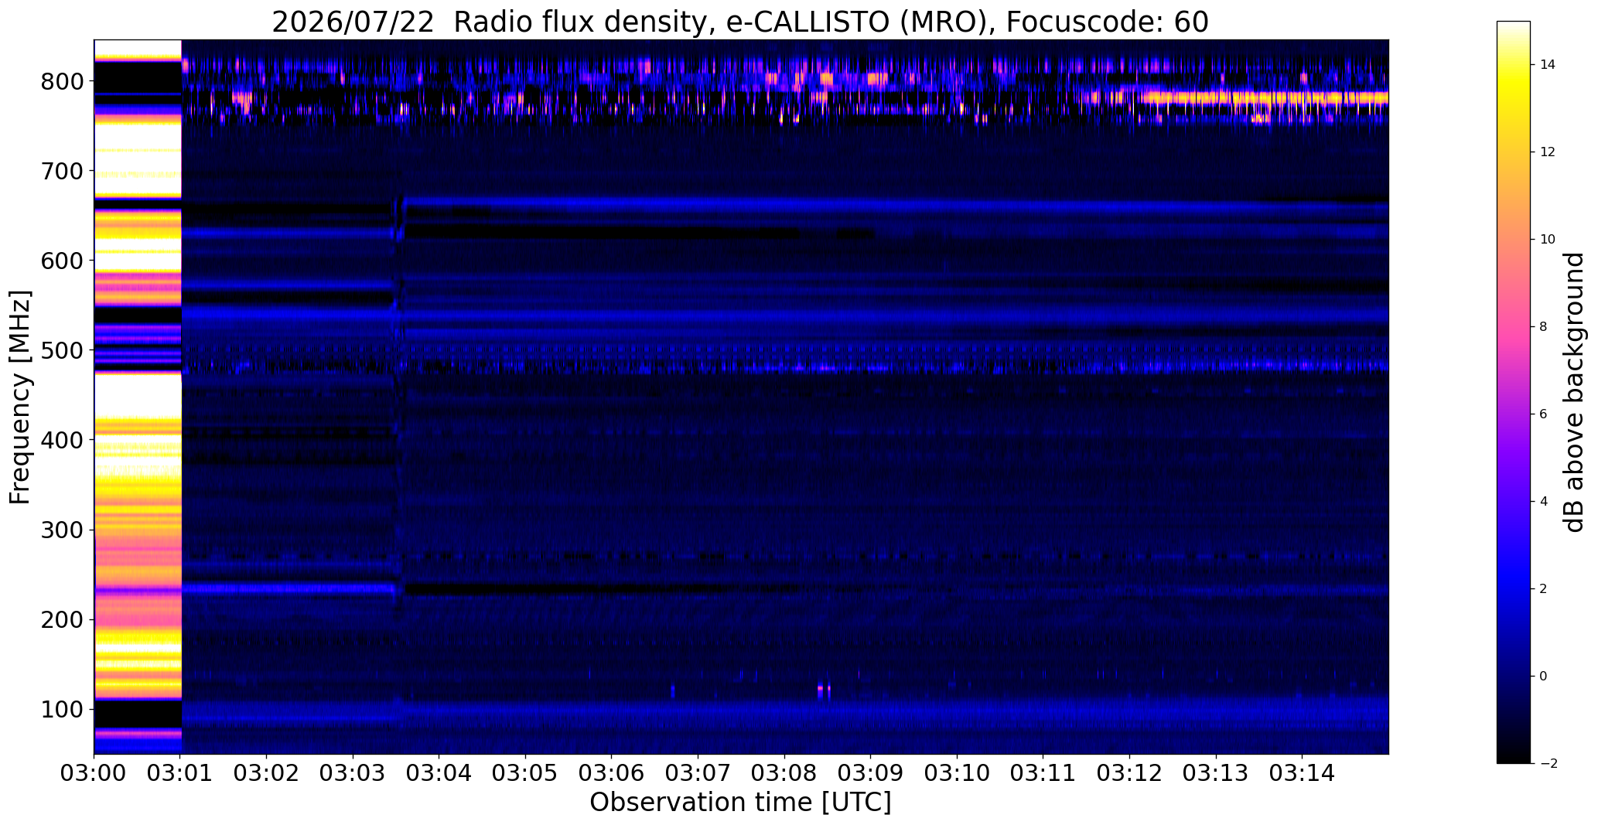The width and height of the screenshot is (1598, 825).
Task: Click the 03:00 time axis tick label
Action: coord(94,773)
